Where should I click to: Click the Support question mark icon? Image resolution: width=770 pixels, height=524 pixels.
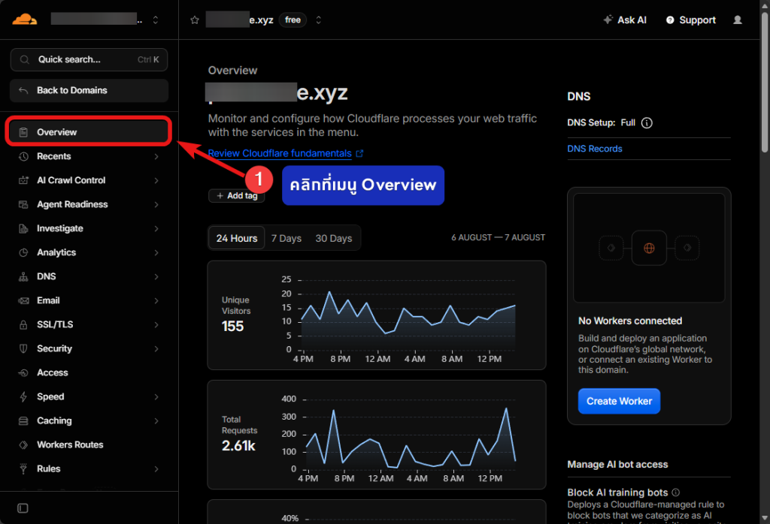coord(670,20)
